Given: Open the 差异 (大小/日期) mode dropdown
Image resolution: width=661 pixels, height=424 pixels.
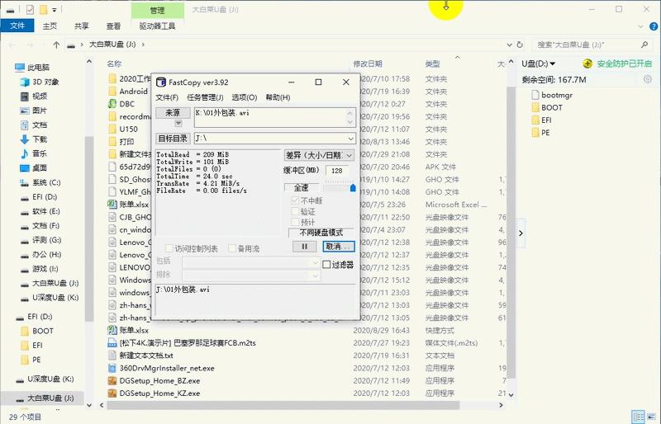Looking at the screenshot, I should (319, 155).
